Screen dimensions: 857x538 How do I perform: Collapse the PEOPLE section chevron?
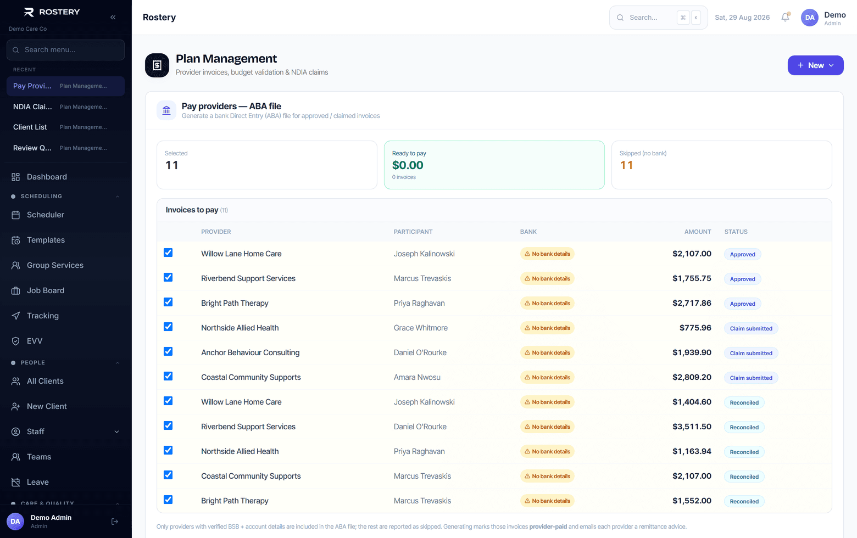117,363
